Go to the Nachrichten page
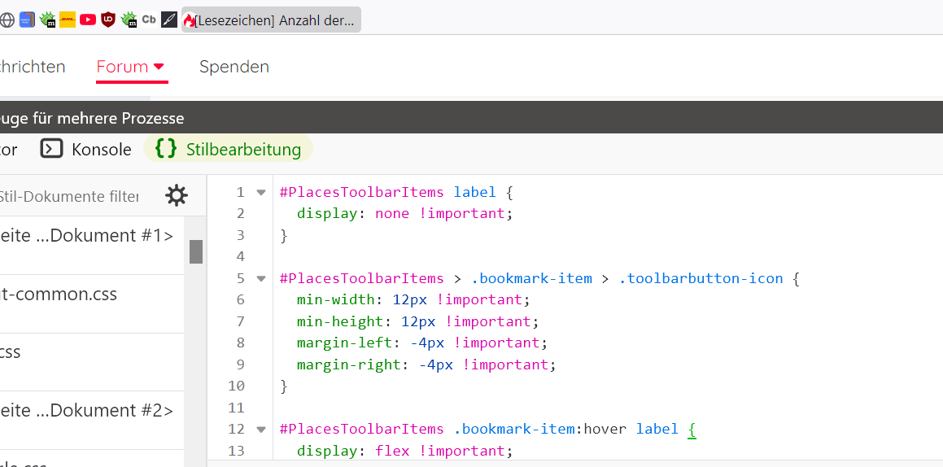 pos(33,67)
